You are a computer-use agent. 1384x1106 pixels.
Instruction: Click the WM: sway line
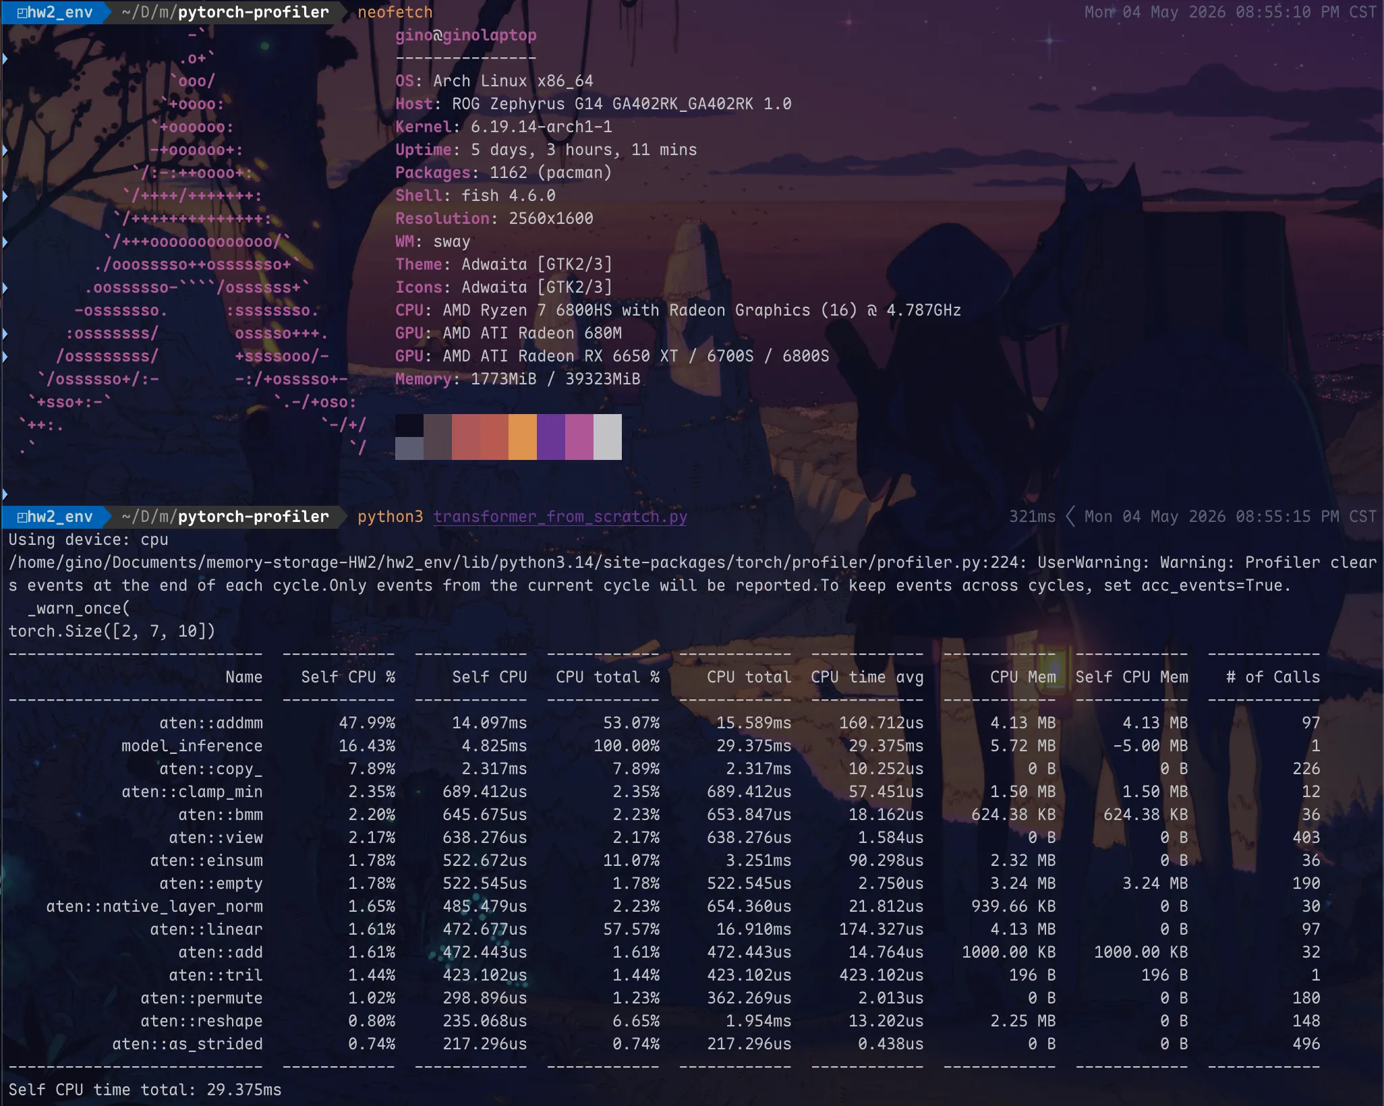point(433,241)
